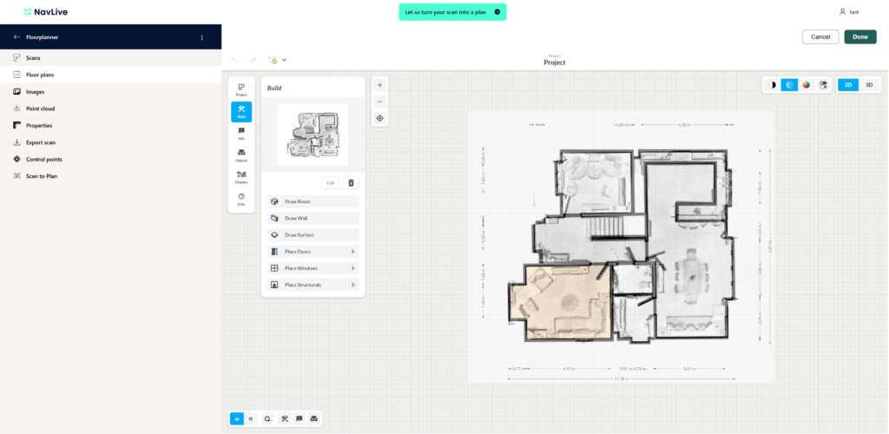Click the Done button
Image resolution: width=889 pixels, height=434 pixels.
(859, 36)
